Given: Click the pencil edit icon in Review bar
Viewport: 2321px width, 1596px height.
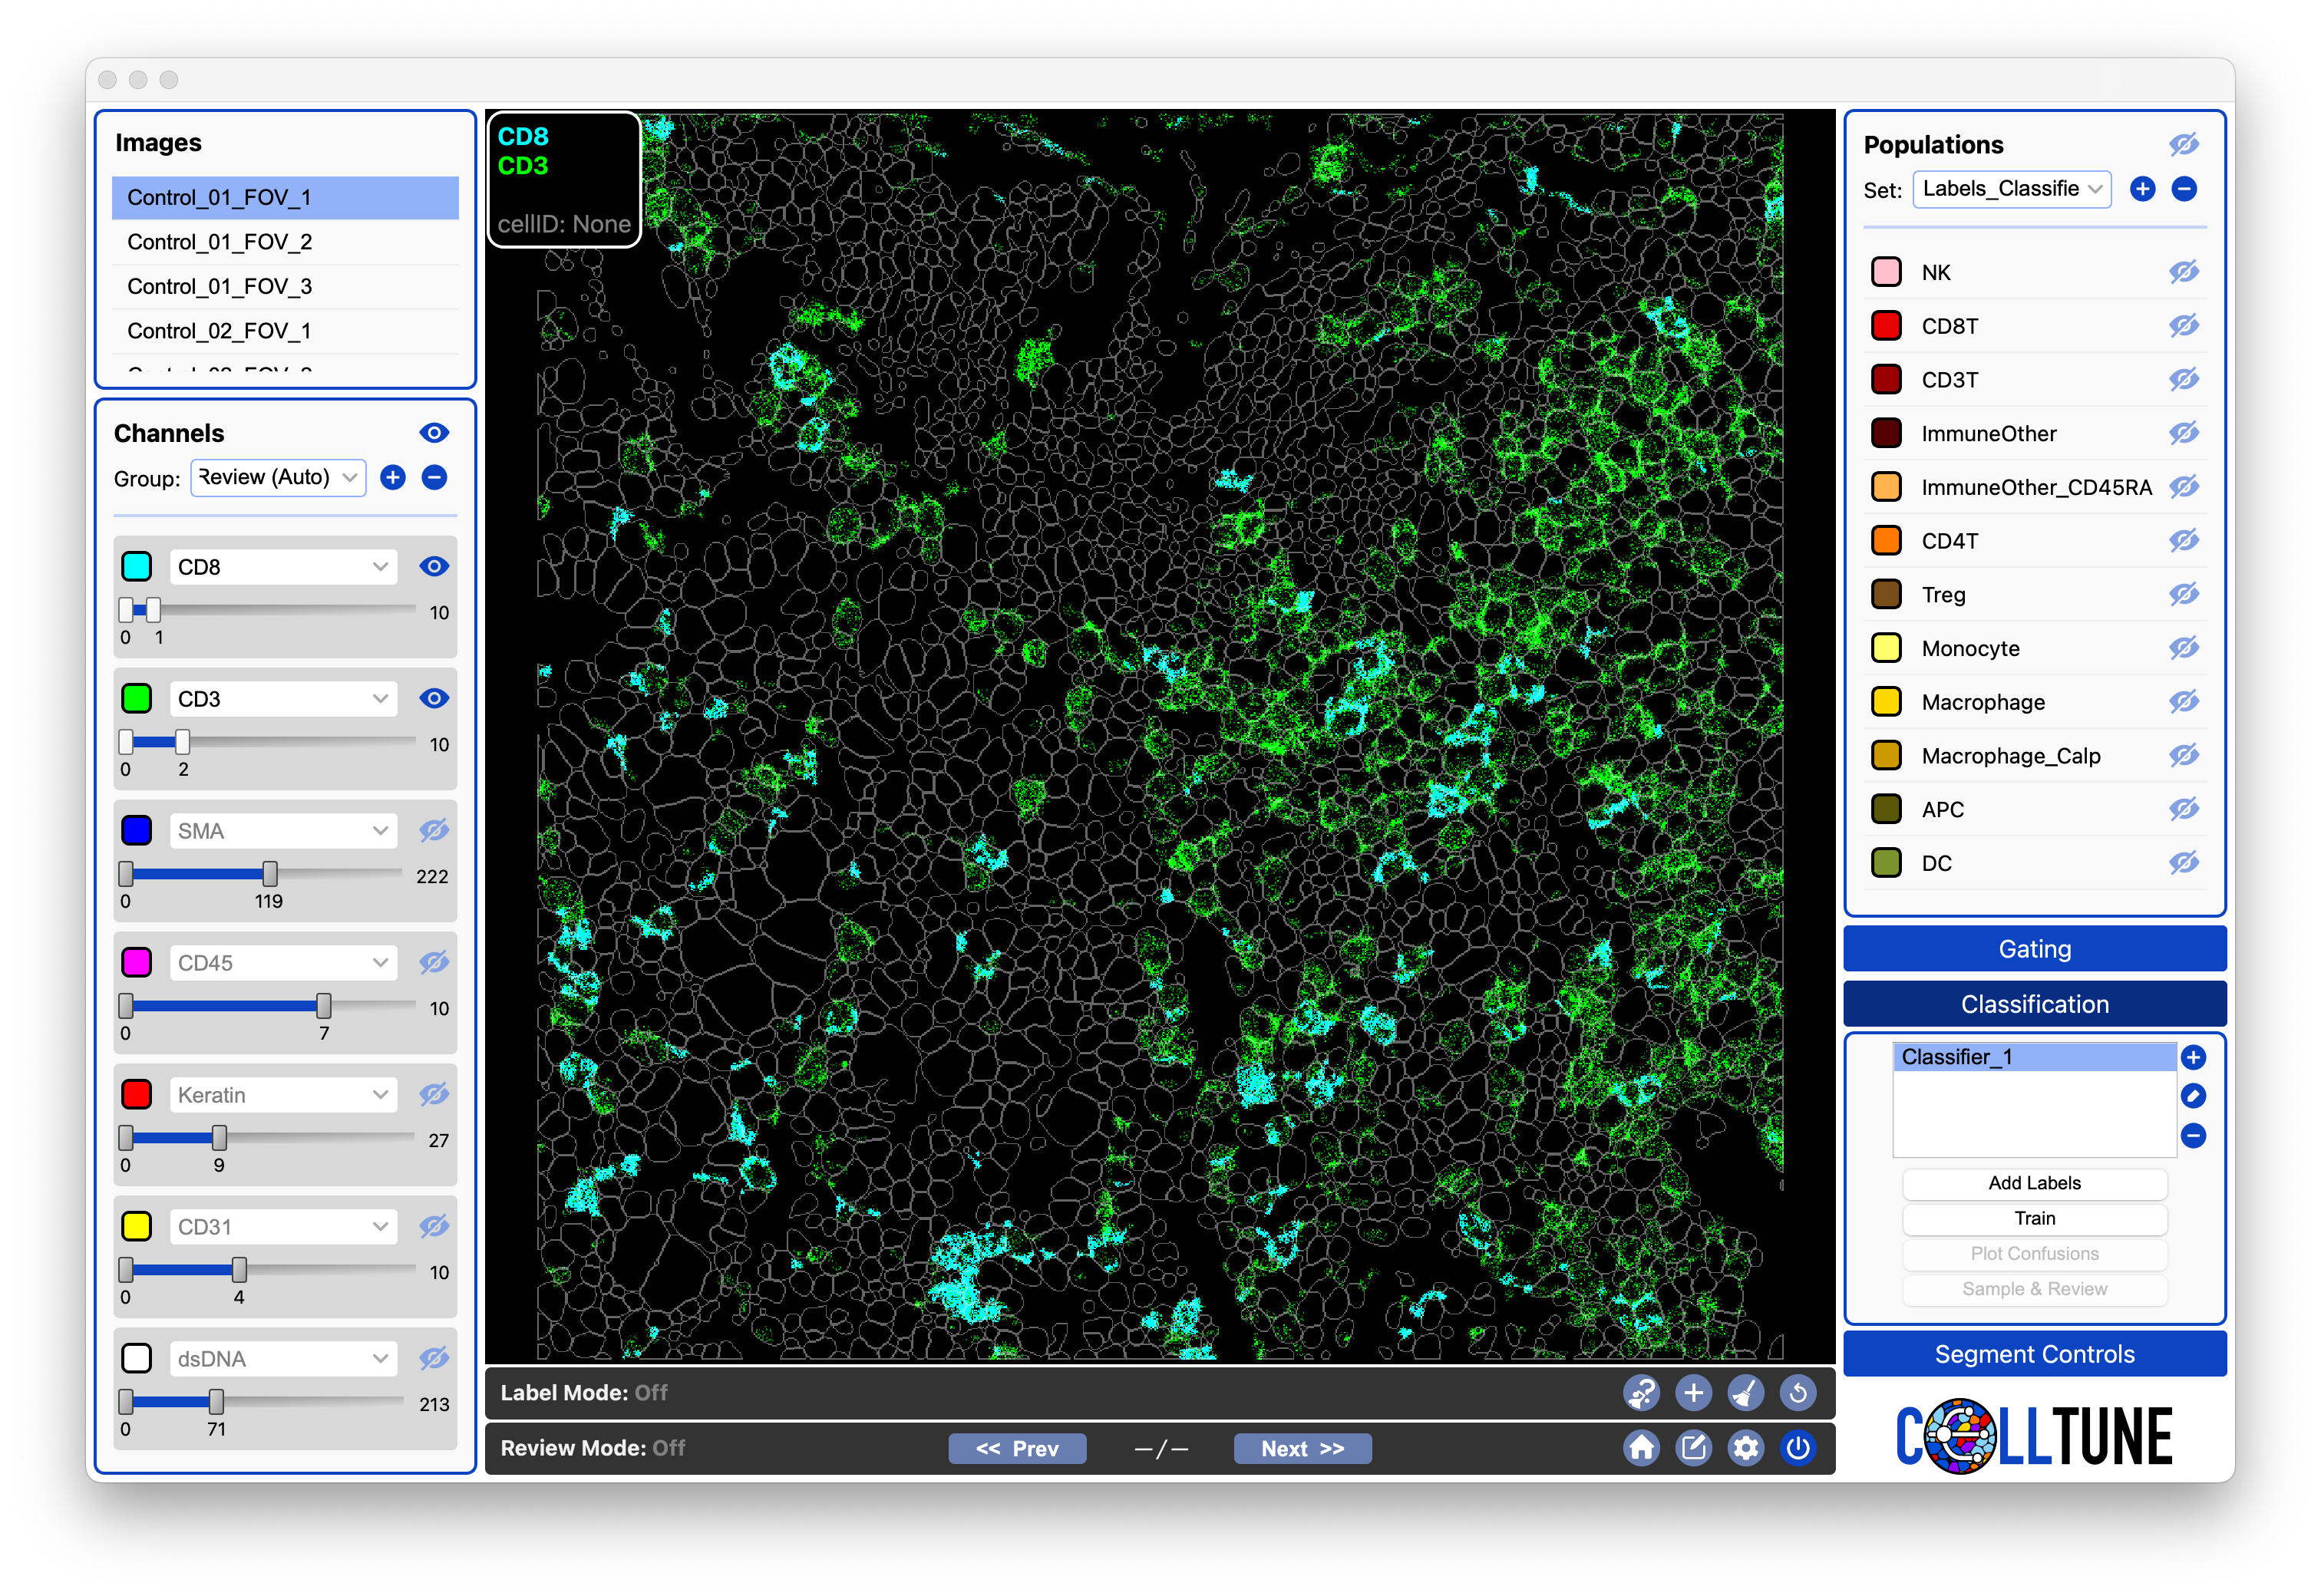Looking at the screenshot, I should (1693, 1447).
